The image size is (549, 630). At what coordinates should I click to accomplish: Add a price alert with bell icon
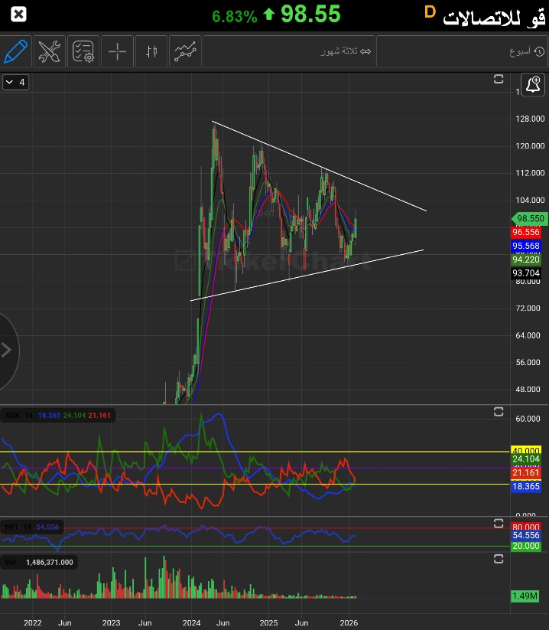point(532,84)
